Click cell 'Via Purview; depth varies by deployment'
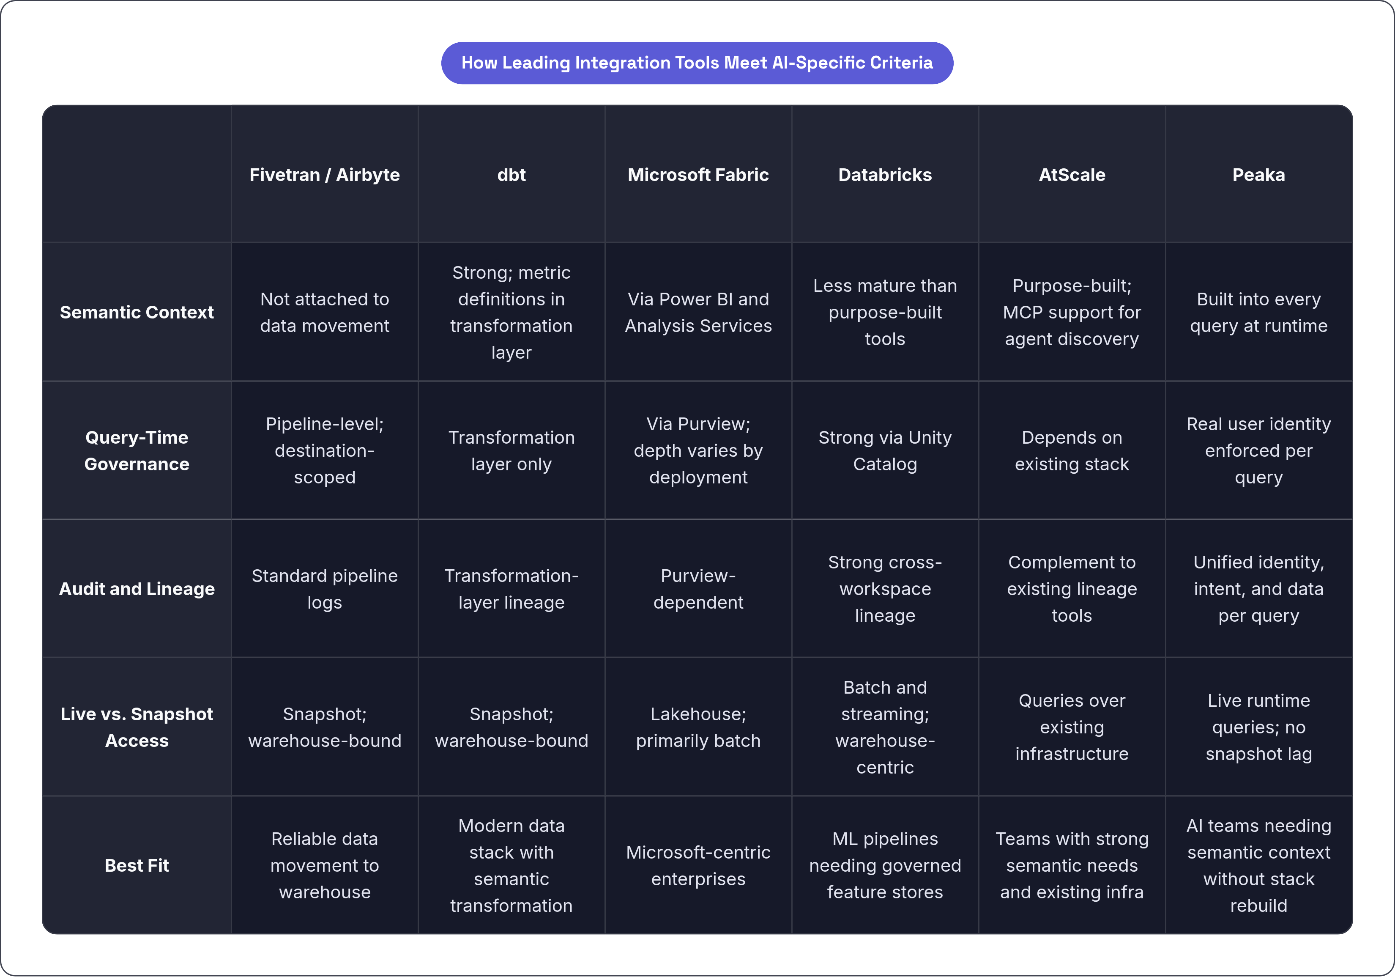The height and width of the screenshot is (977, 1395). 698,450
